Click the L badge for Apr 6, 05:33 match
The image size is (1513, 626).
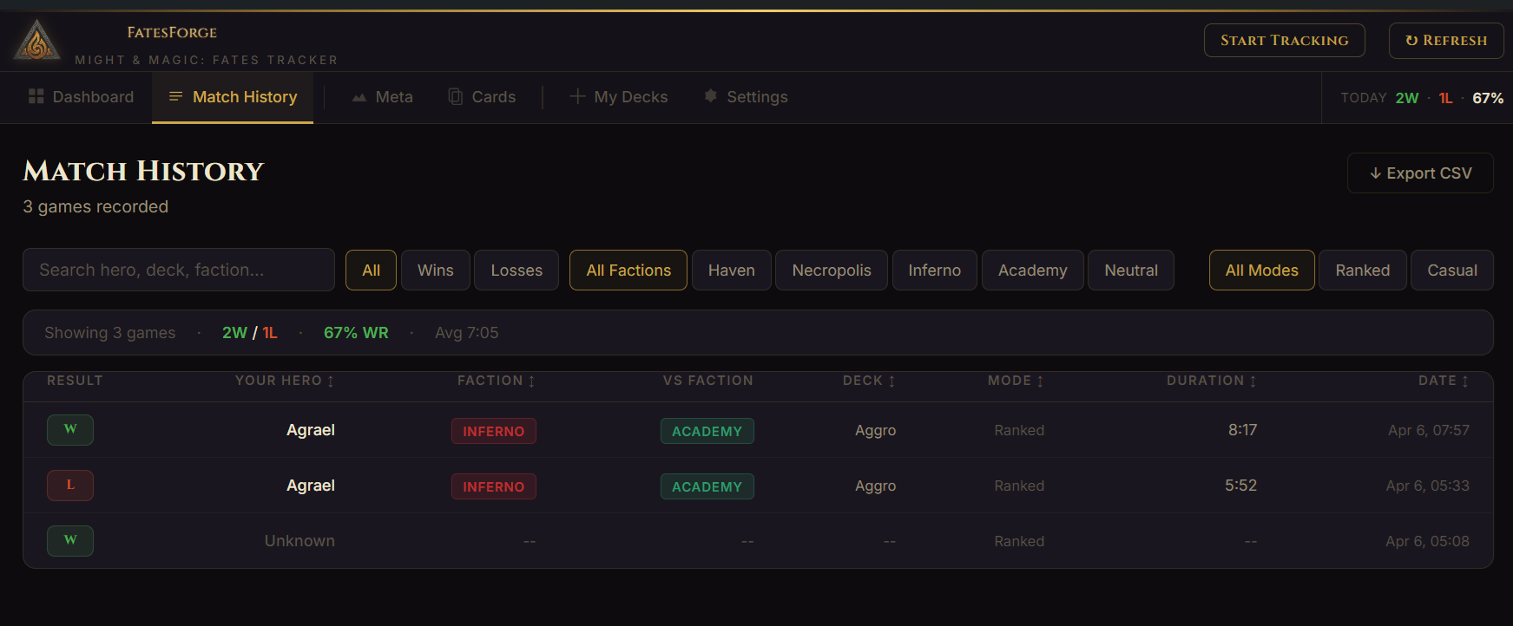(70, 485)
